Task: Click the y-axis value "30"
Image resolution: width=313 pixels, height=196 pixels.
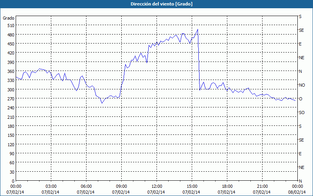Action: coord(12,172)
